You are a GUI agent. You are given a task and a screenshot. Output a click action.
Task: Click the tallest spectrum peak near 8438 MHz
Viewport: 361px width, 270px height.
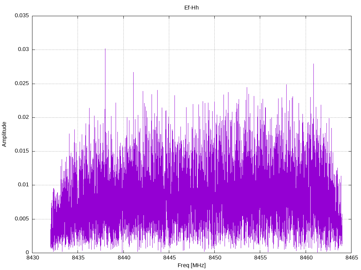(105, 49)
